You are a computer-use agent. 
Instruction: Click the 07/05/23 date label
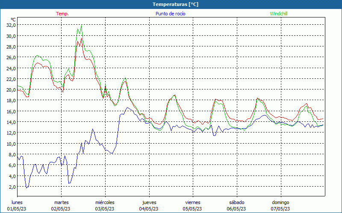pos(280,209)
